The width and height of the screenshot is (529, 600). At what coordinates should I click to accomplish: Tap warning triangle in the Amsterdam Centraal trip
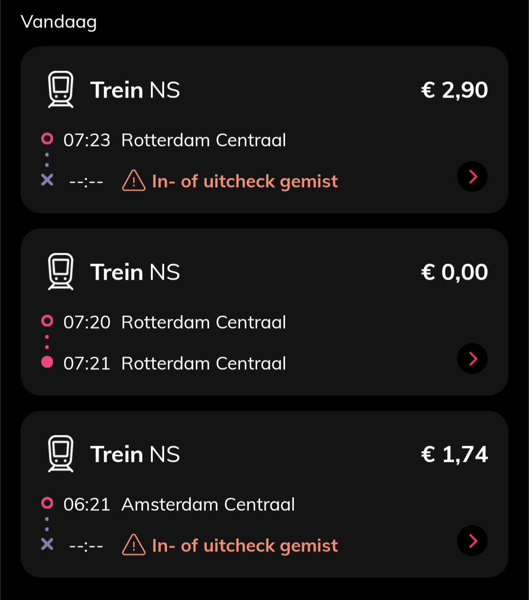(134, 546)
